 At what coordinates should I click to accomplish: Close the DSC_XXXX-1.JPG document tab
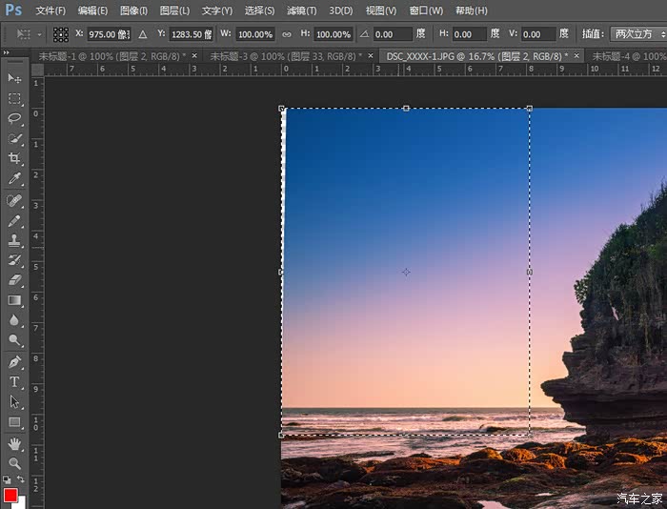coord(577,56)
